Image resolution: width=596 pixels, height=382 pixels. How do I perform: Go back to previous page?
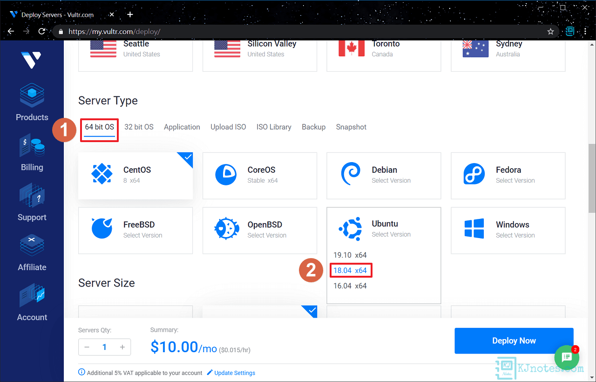point(11,31)
